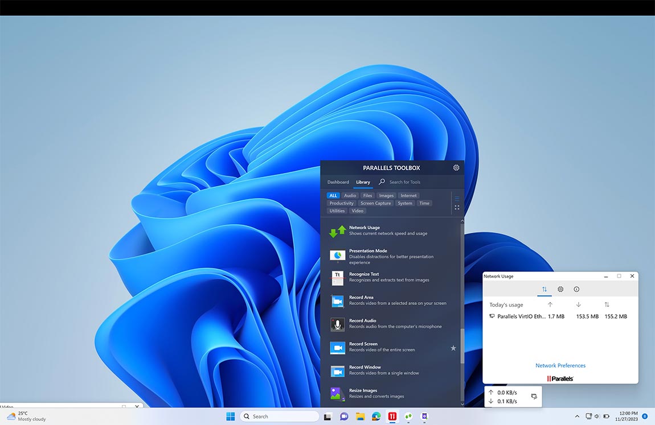Viewport: 655px width, 425px height.
Task: Switch to grid view layout
Action: tap(457, 207)
